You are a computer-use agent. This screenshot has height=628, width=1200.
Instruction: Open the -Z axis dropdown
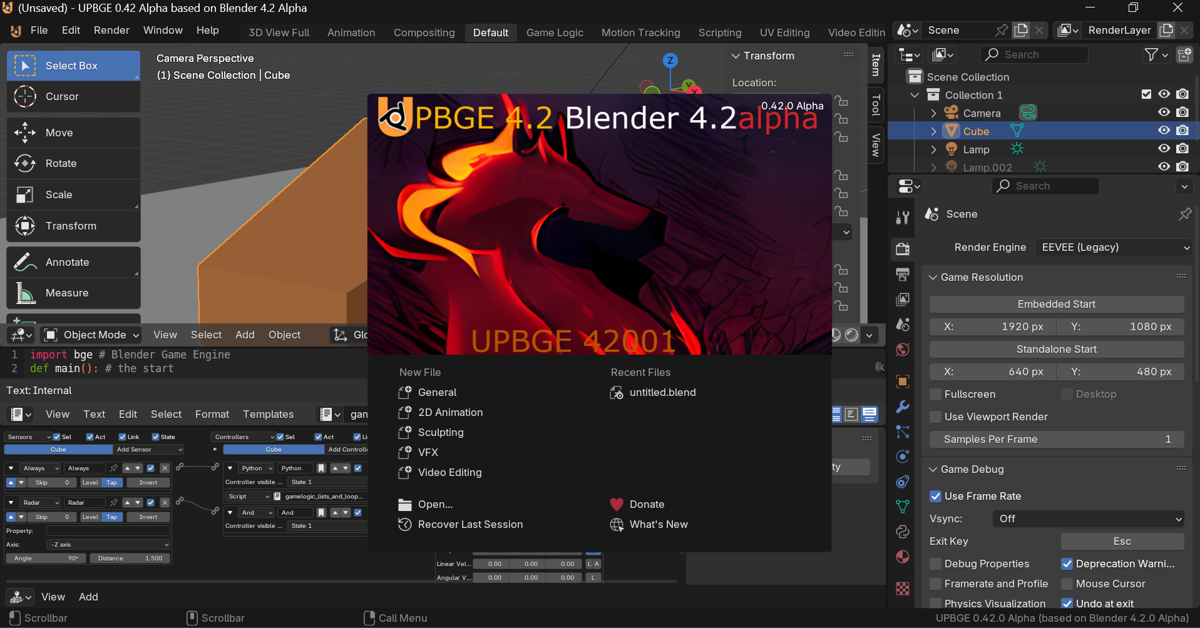pos(108,544)
